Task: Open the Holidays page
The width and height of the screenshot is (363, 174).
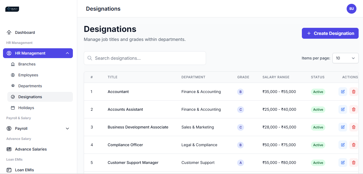Action: [40, 108]
